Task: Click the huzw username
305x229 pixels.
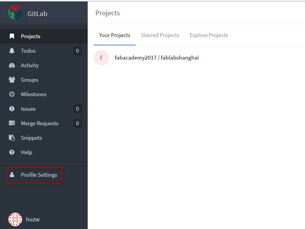Action: point(33,219)
